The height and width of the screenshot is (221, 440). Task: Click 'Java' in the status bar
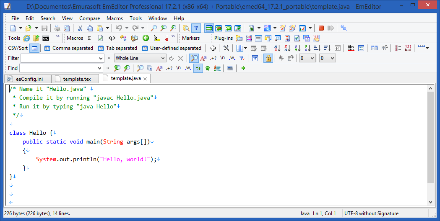pyautogui.click(x=305, y=213)
